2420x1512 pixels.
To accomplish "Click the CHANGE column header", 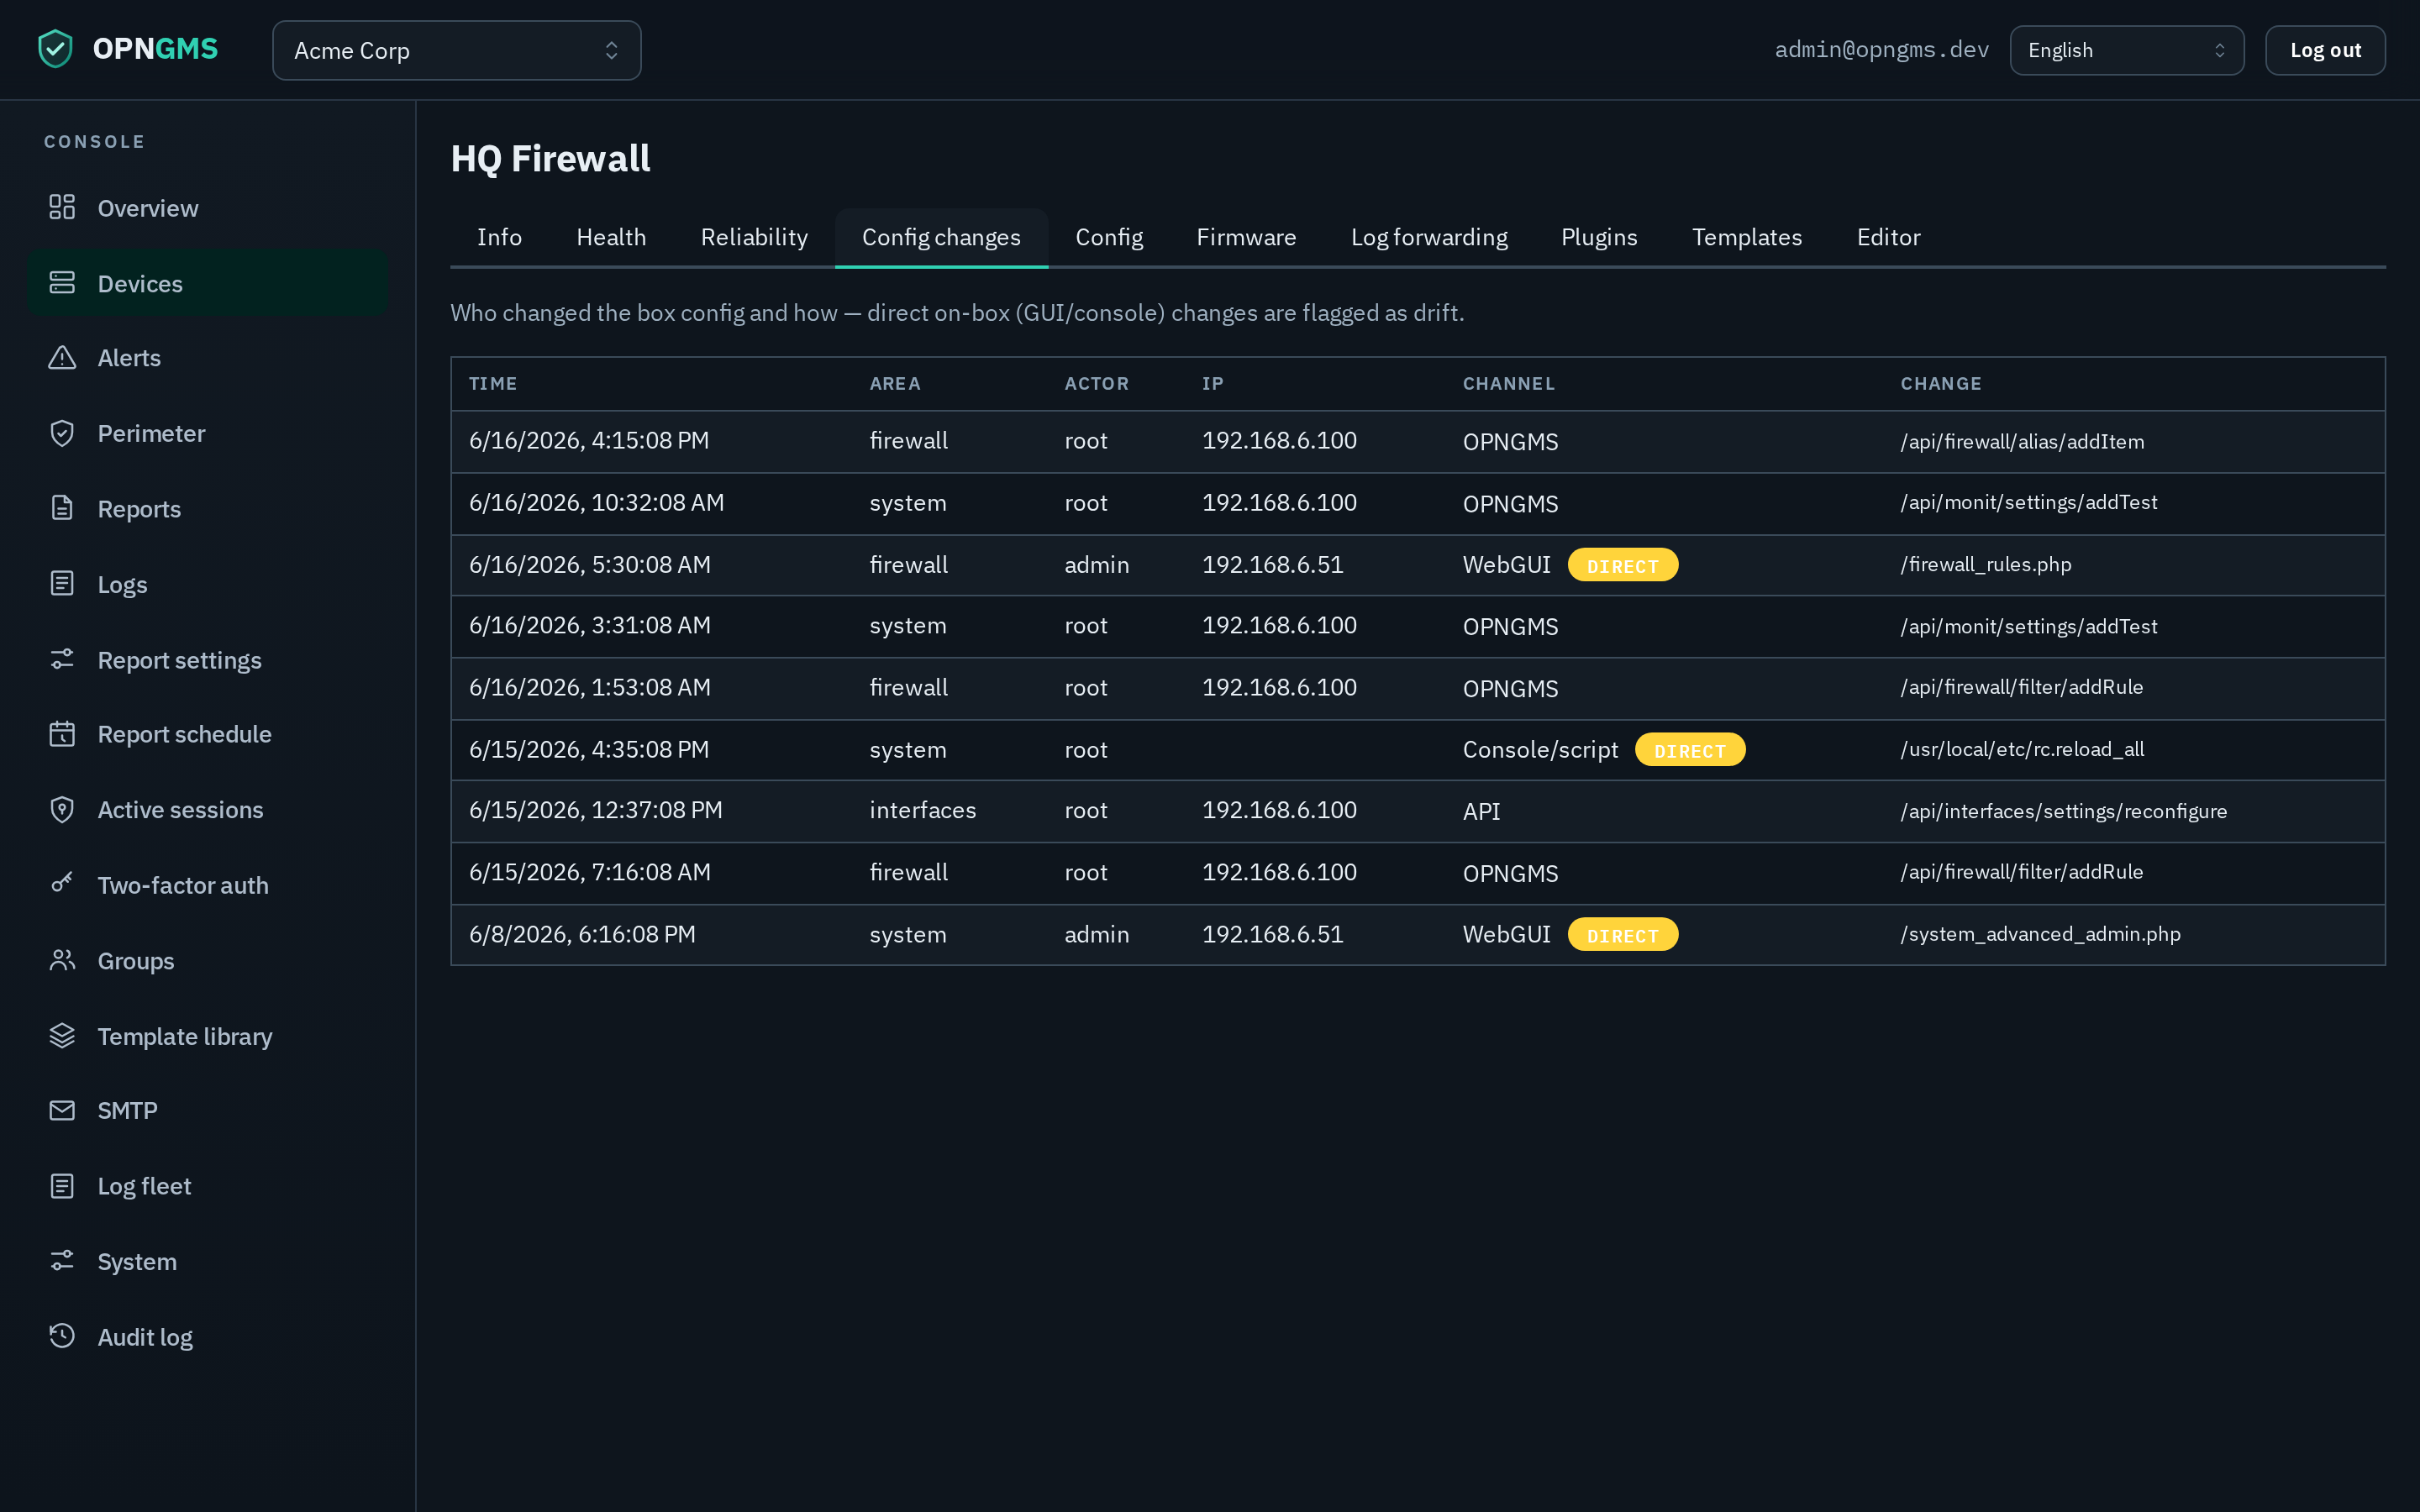I will [x=1941, y=384].
